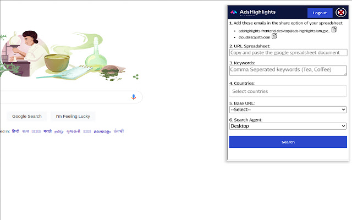
Task: Click the doodle share icon
Action: click(x=136, y=77)
